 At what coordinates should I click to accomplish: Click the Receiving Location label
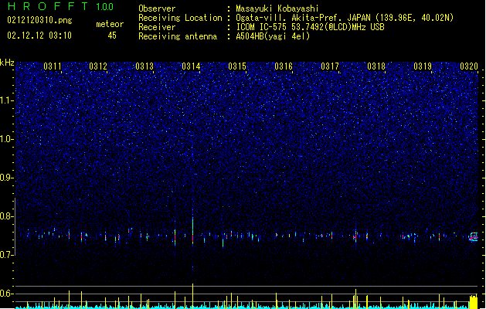click(180, 18)
